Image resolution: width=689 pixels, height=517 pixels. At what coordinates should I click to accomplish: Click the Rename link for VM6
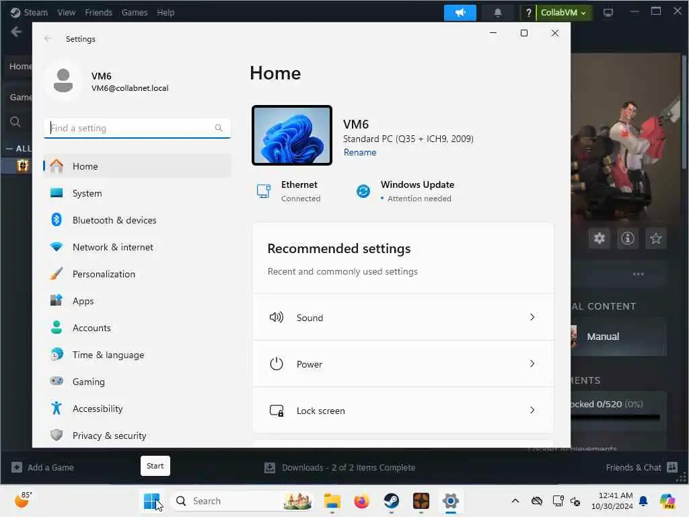(360, 153)
